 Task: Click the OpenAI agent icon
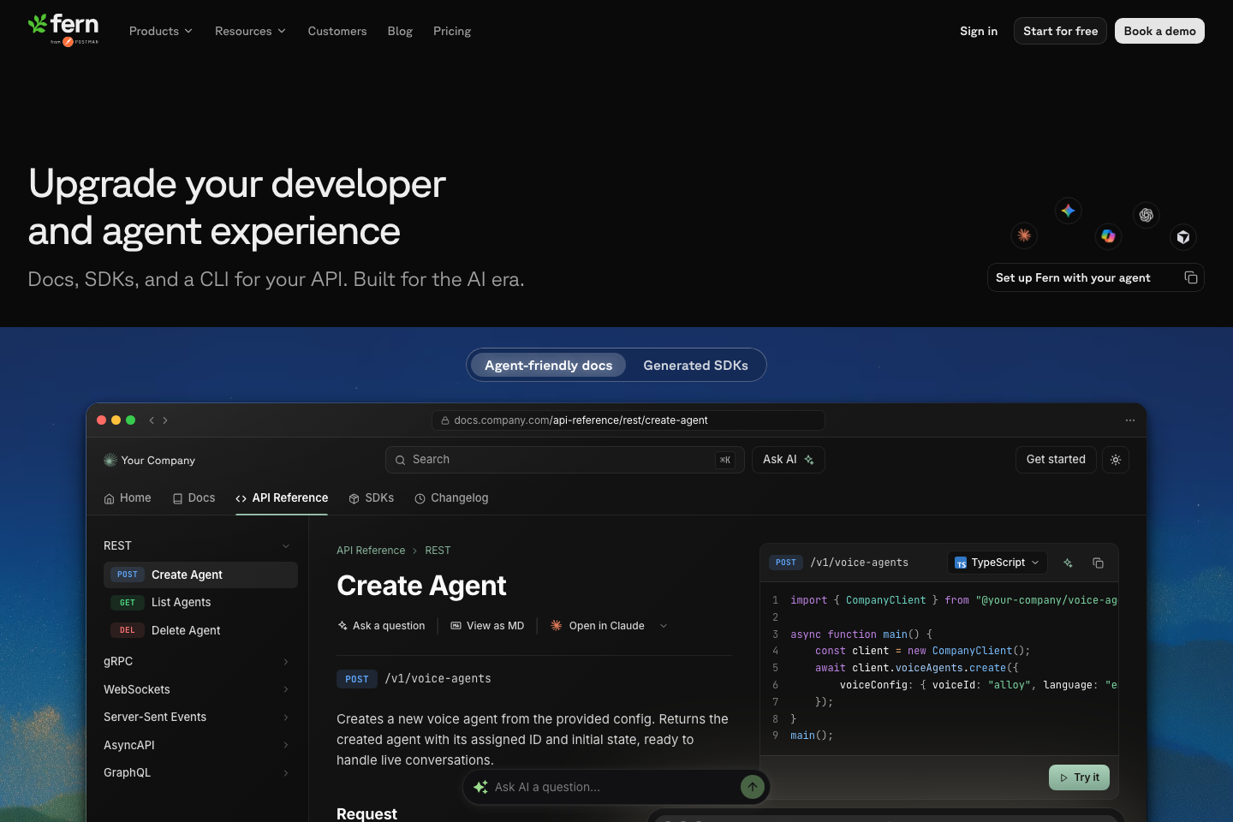pos(1146,215)
